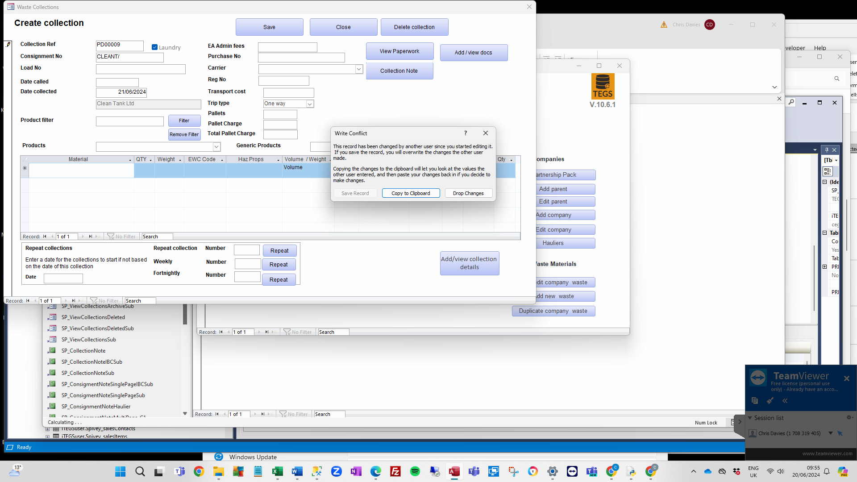Viewport: 857px width, 482px height.
Task: Open FileZilla from the taskbar
Action: [395, 471]
